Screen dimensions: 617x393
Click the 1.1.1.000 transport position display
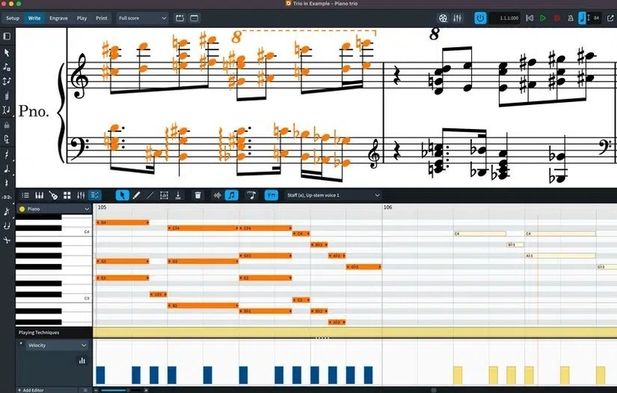click(x=505, y=18)
